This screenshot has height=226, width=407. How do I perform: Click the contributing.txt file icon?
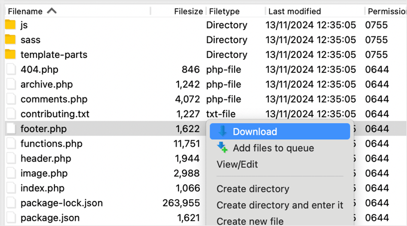(x=11, y=114)
